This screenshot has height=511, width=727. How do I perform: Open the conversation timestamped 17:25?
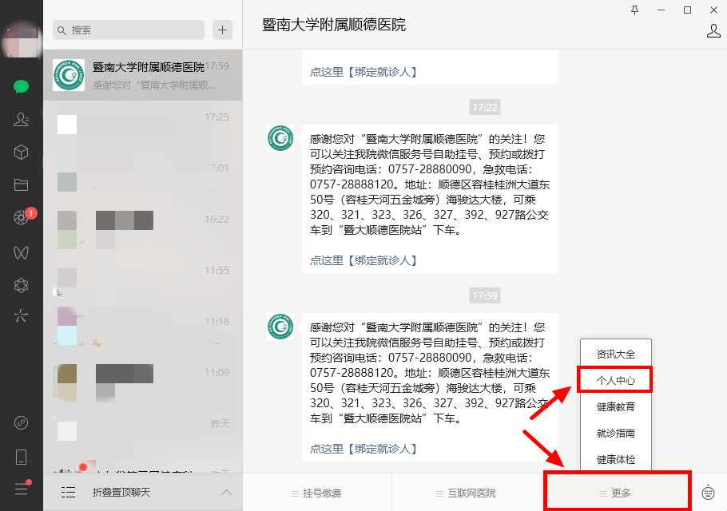(143, 126)
